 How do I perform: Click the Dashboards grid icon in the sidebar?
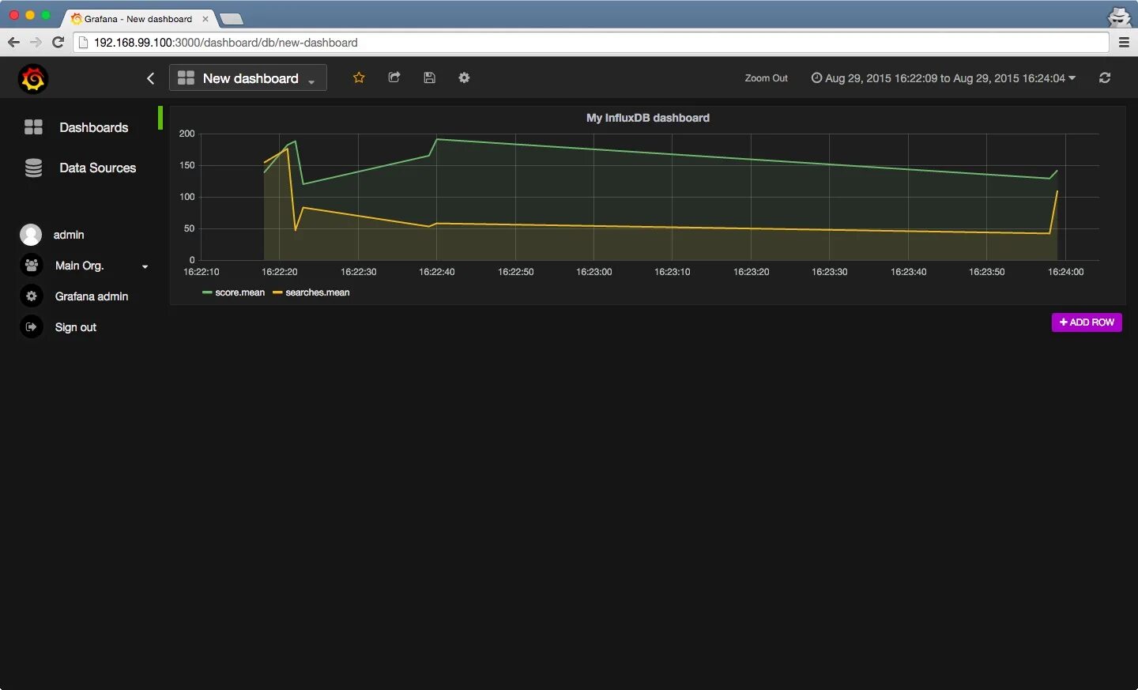click(x=33, y=127)
